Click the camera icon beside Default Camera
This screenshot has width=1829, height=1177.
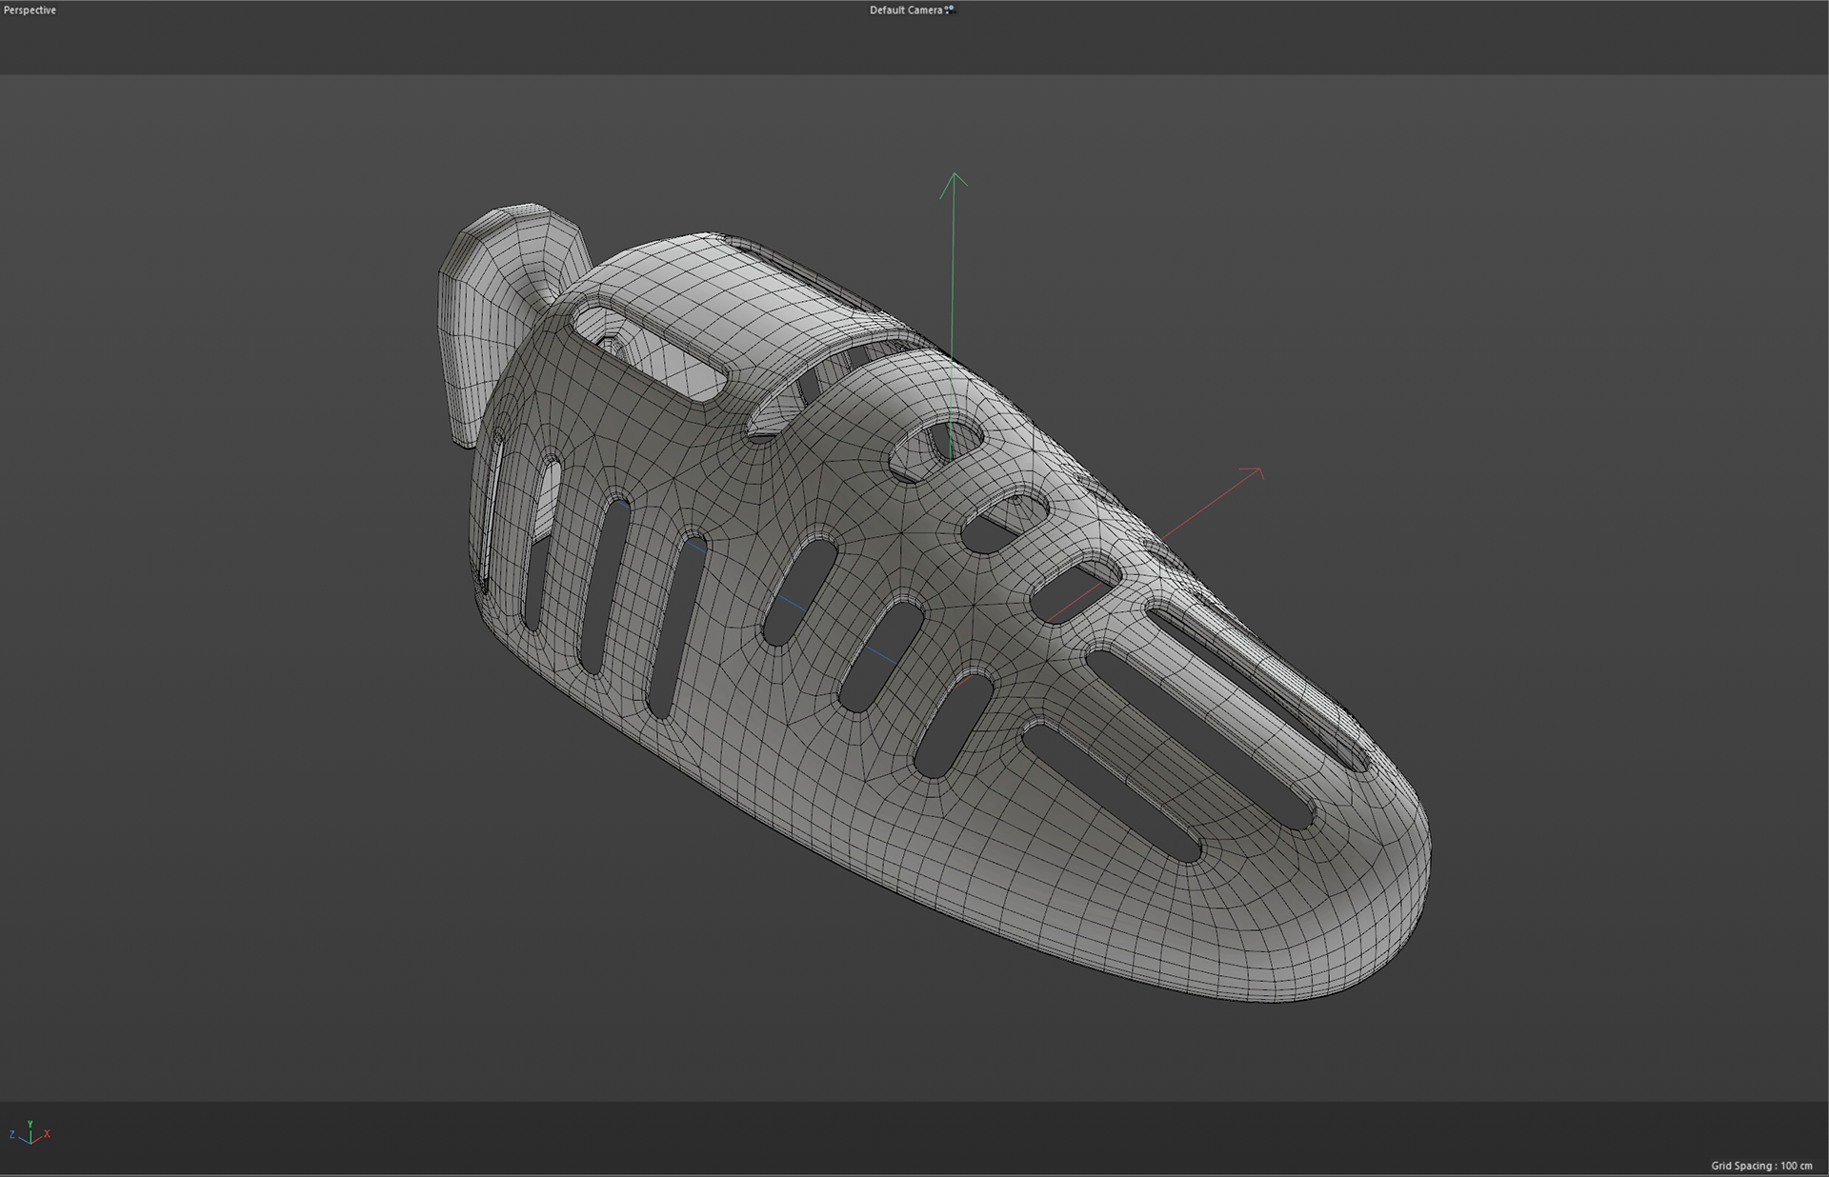tap(950, 10)
